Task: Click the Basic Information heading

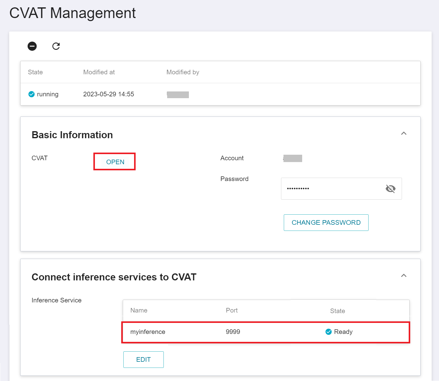Action: (72, 135)
